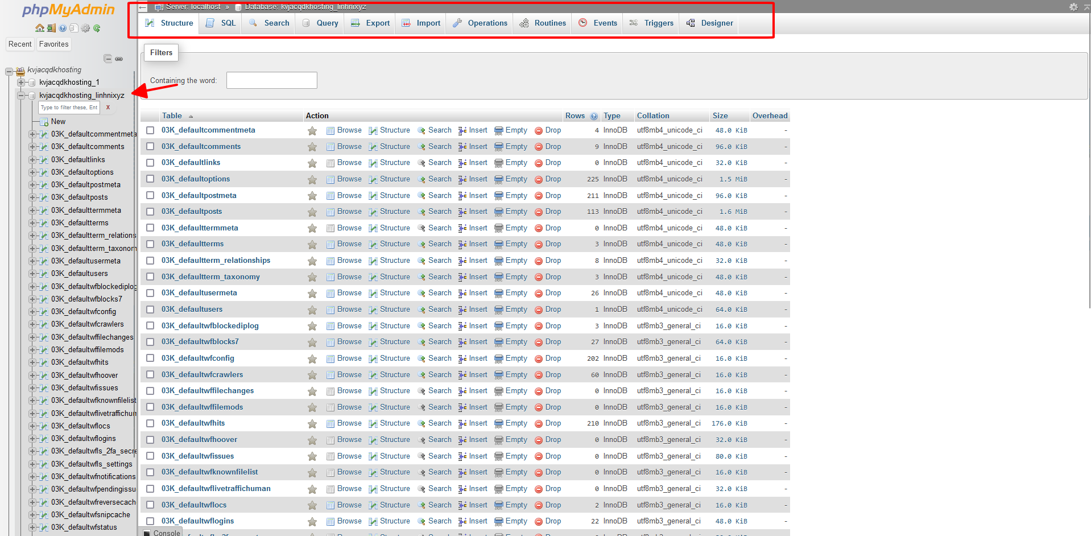This screenshot has width=1091, height=536.
Task: Switch to the Triggers tab
Action: [652, 23]
